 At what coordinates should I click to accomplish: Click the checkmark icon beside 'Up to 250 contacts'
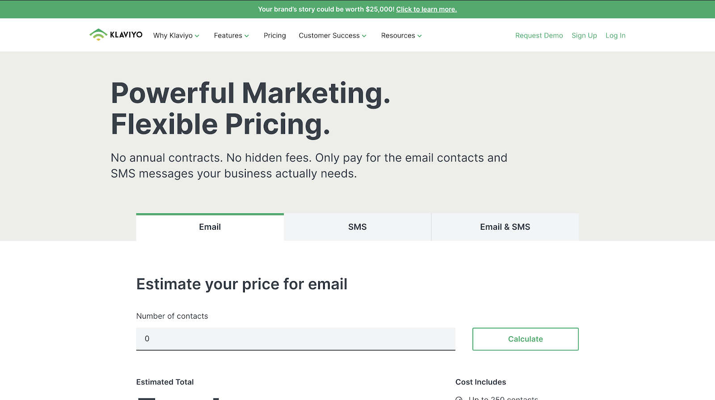click(x=459, y=398)
